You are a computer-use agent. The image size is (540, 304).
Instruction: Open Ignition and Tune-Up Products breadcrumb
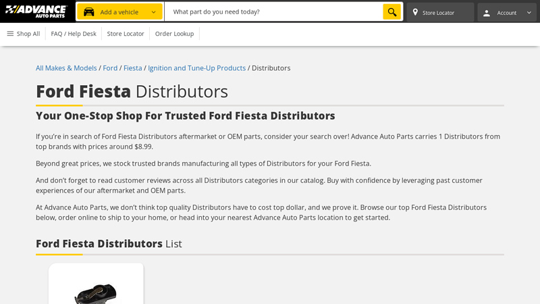click(x=196, y=68)
